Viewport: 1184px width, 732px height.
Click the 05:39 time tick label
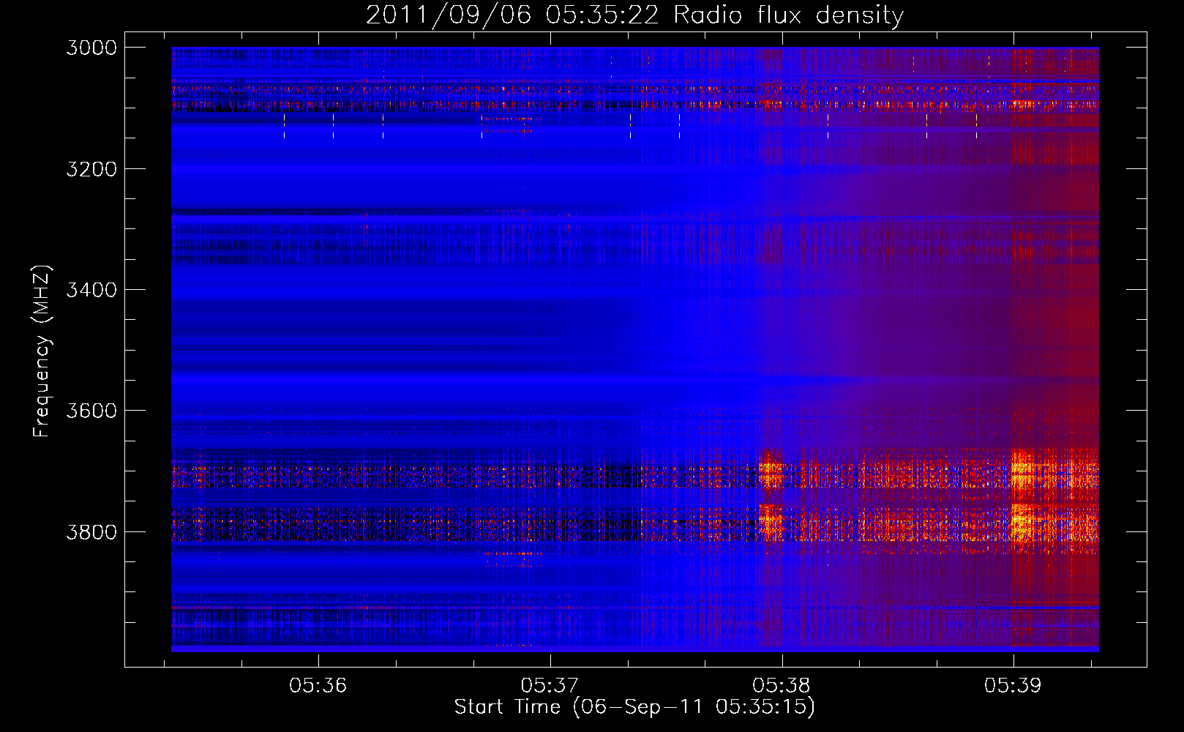[1013, 686]
